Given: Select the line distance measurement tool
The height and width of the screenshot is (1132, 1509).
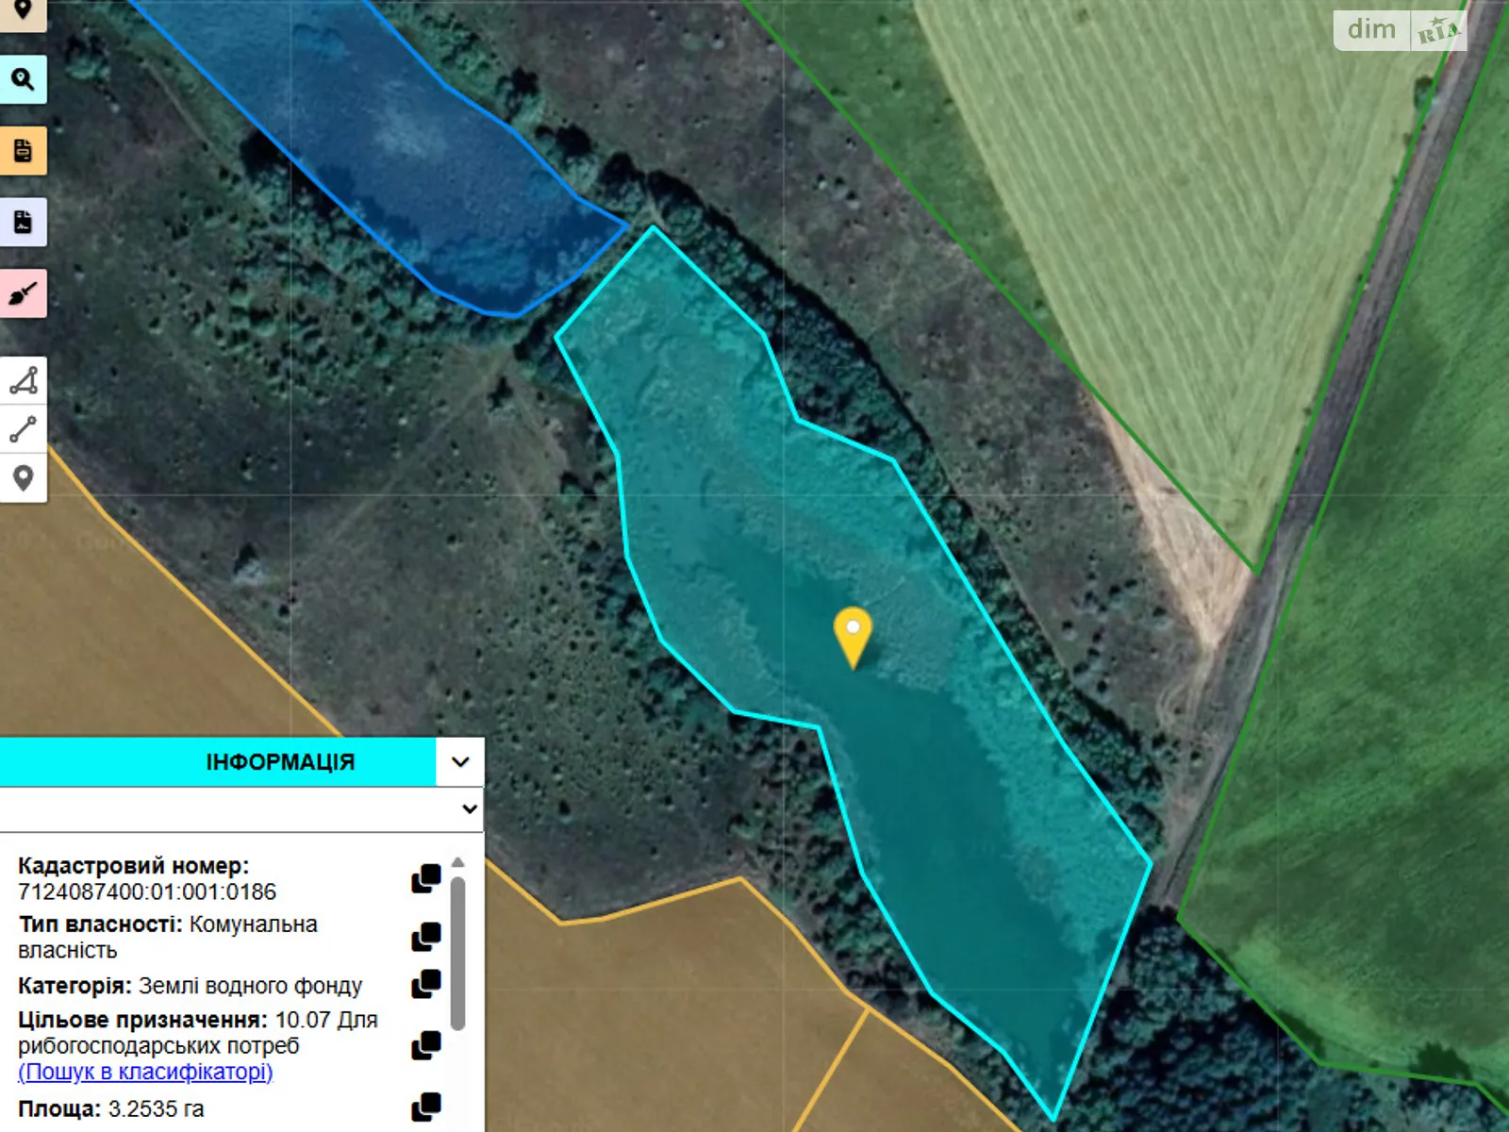Looking at the screenshot, I should pyautogui.click(x=23, y=430).
